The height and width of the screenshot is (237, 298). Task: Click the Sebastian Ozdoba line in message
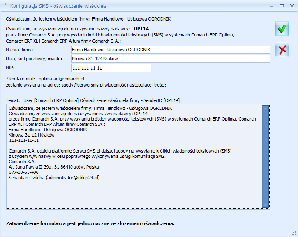54,178
